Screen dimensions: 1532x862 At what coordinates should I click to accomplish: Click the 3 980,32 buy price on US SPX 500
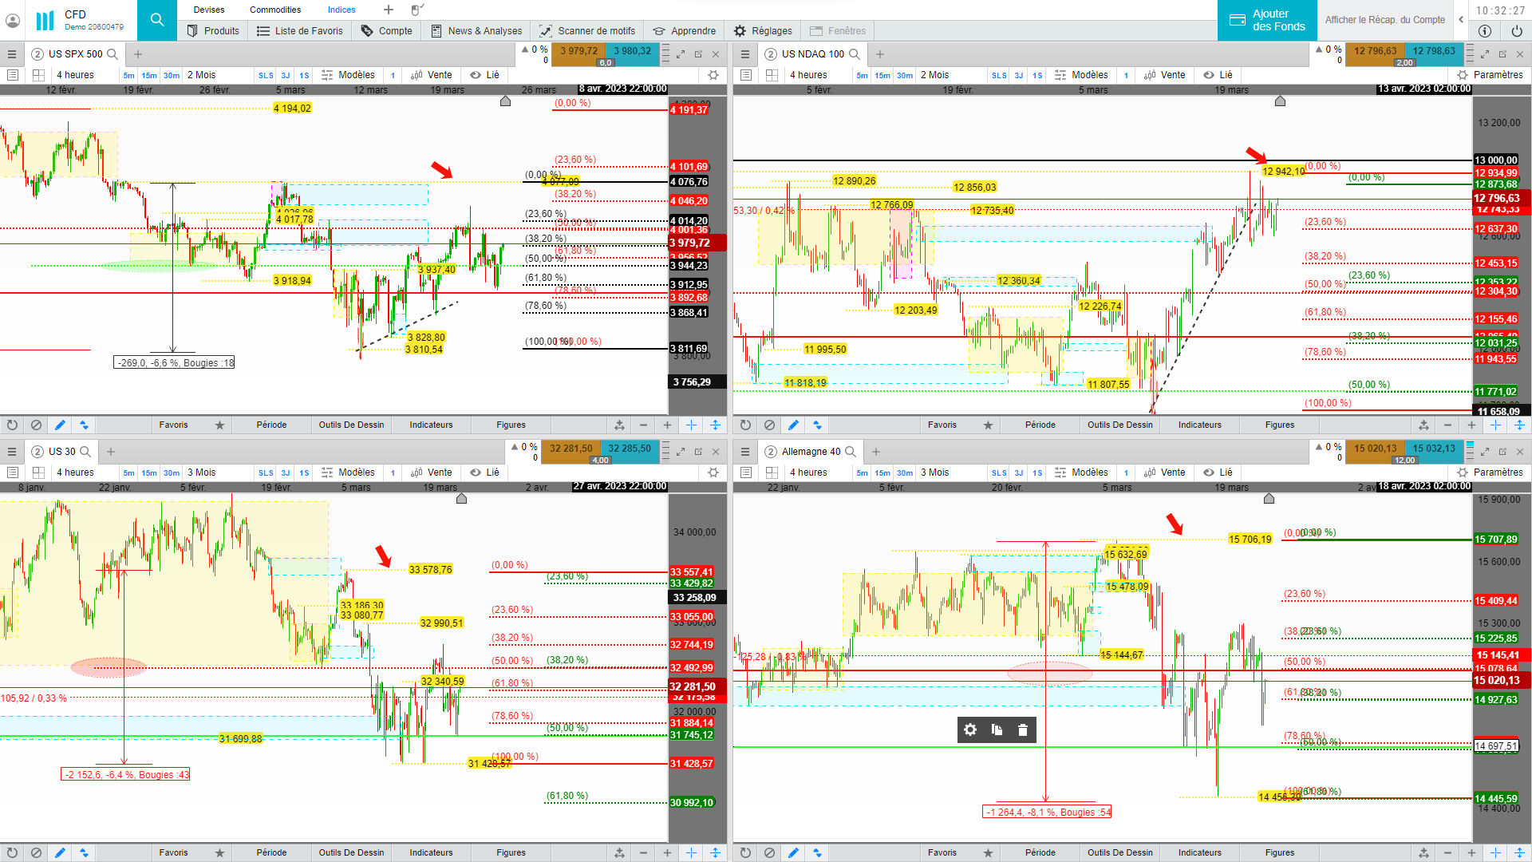point(632,51)
